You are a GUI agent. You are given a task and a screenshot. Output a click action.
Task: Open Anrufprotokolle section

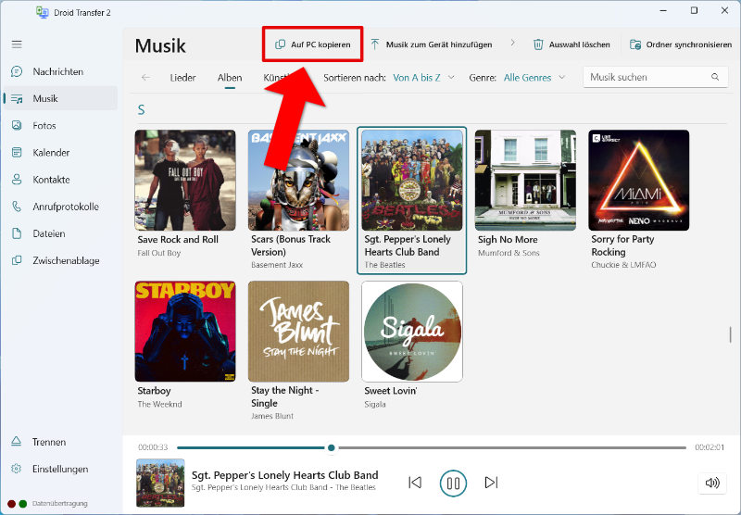pos(66,207)
